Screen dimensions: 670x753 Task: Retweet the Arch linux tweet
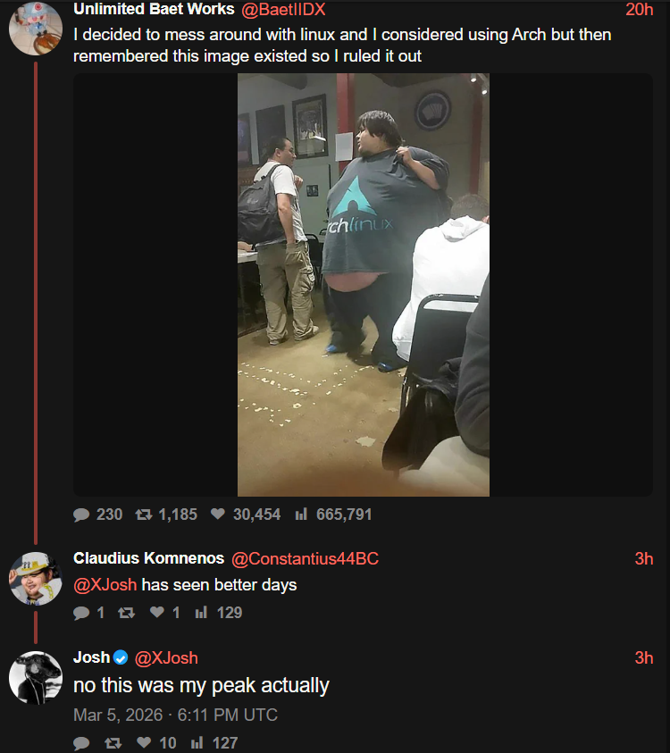point(143,515)
